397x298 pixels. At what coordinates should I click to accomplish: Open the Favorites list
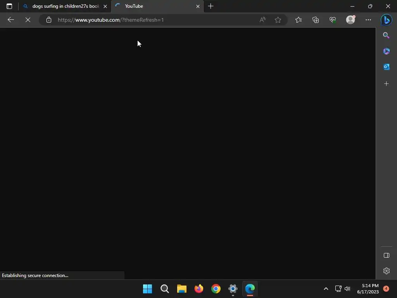299,20
